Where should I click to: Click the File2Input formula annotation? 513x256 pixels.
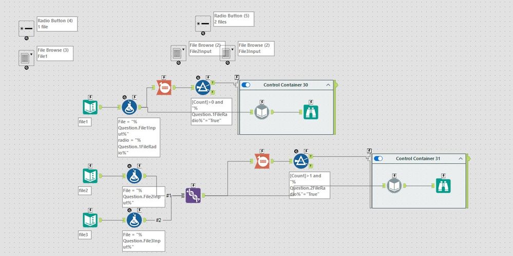(144, 197)
